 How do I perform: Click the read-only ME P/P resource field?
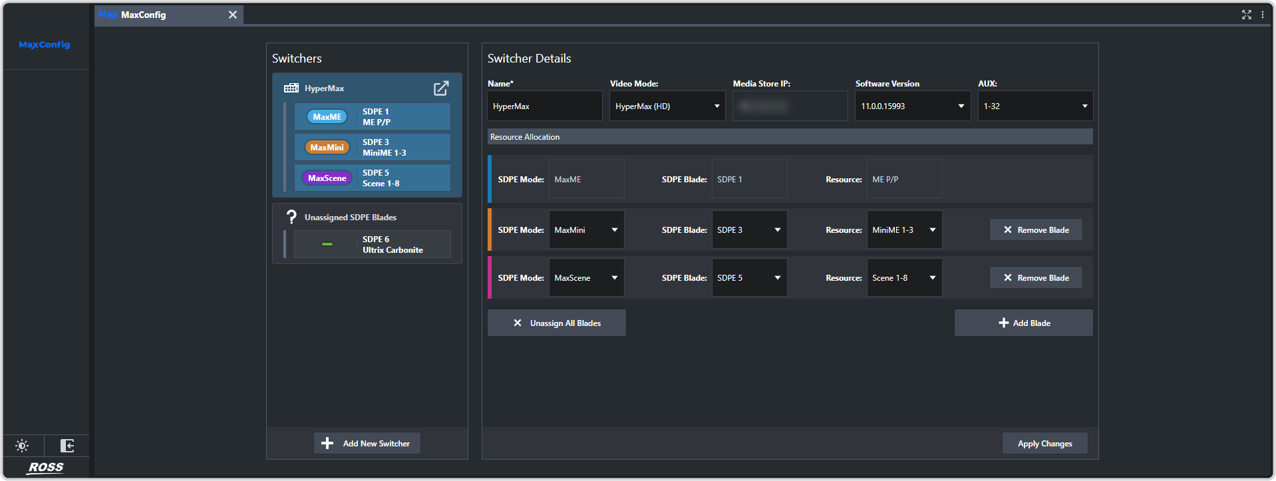coord(905,180)
